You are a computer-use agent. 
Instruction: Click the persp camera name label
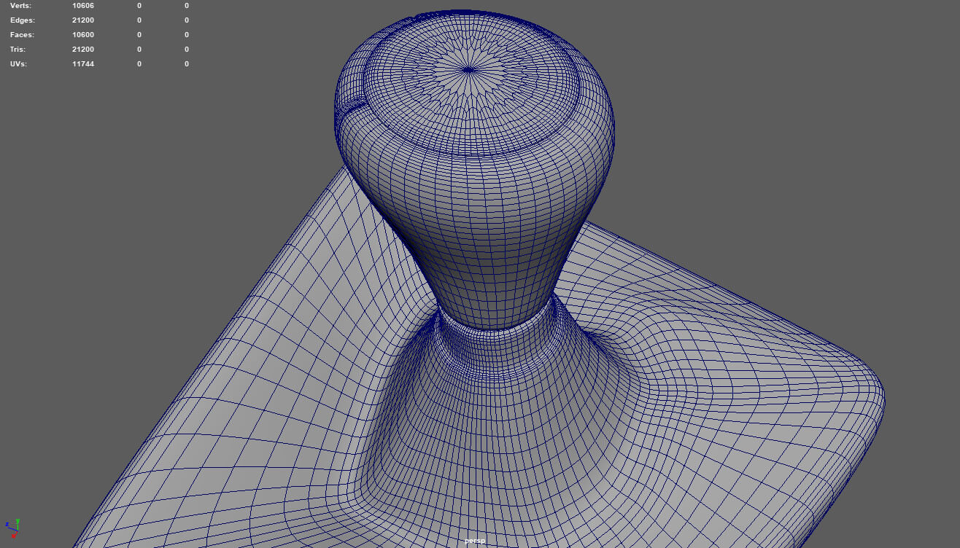point(475,541)
